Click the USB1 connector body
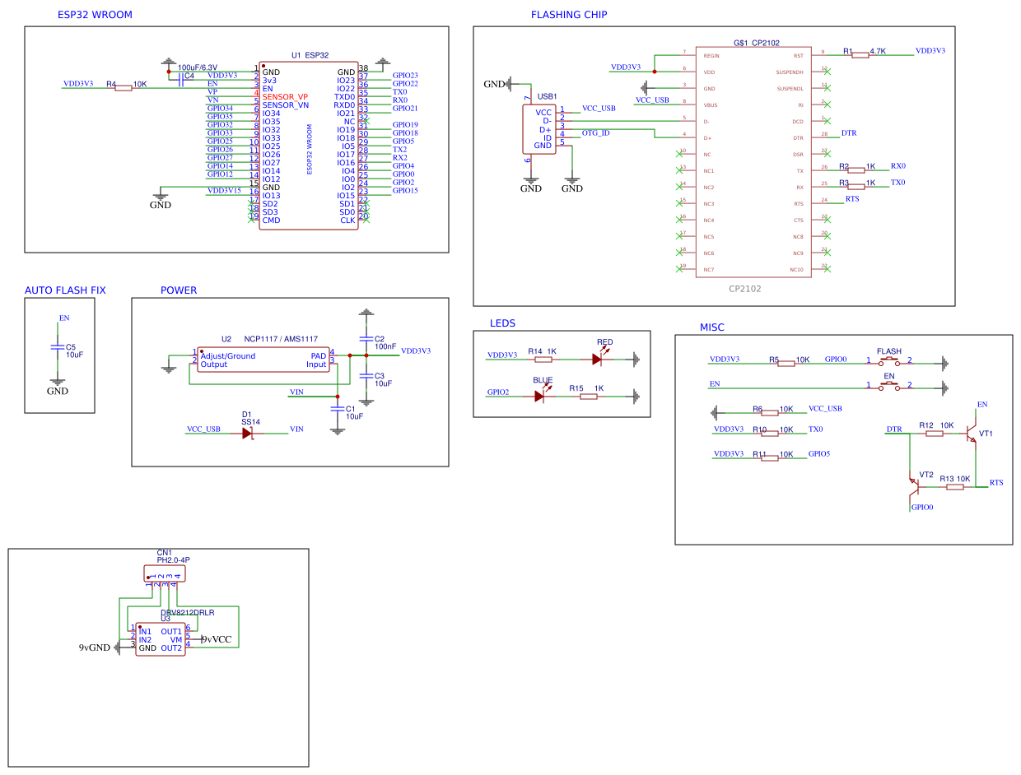 (539, 129)
